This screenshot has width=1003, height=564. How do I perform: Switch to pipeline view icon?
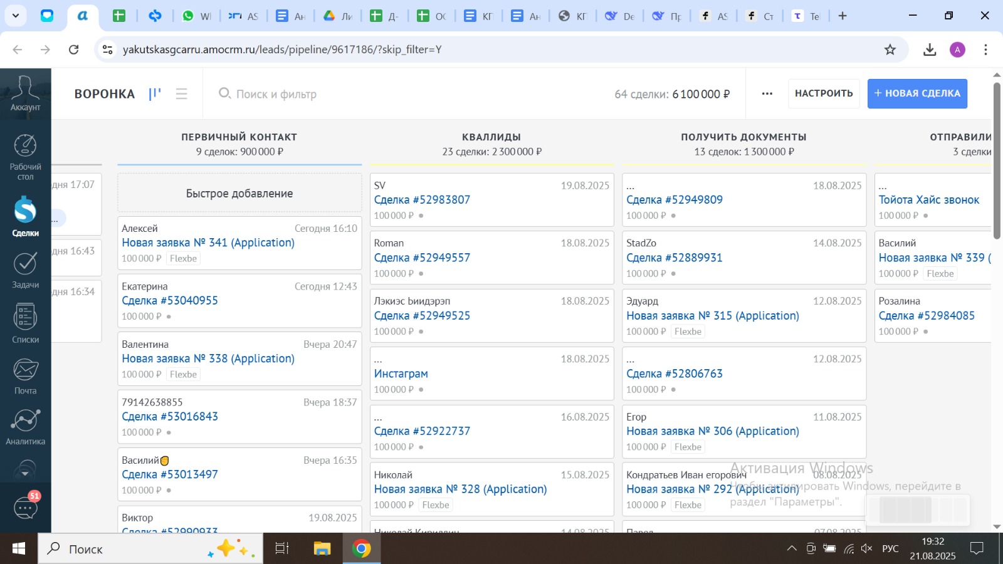coord(155,94)
